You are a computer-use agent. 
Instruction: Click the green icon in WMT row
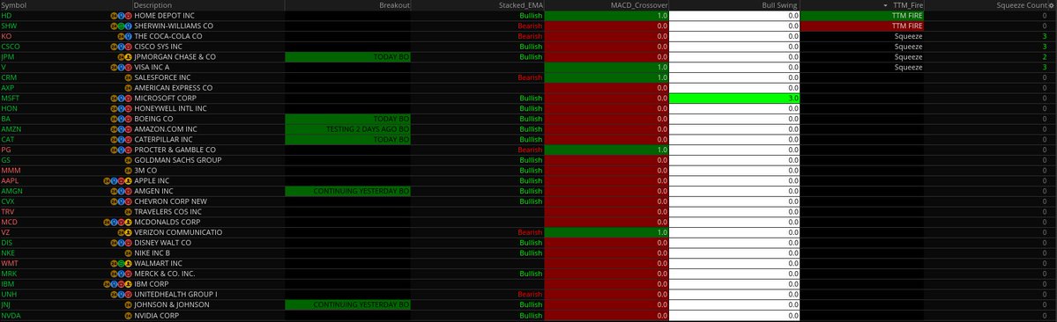pyautogui.click(x=122, y=264)
